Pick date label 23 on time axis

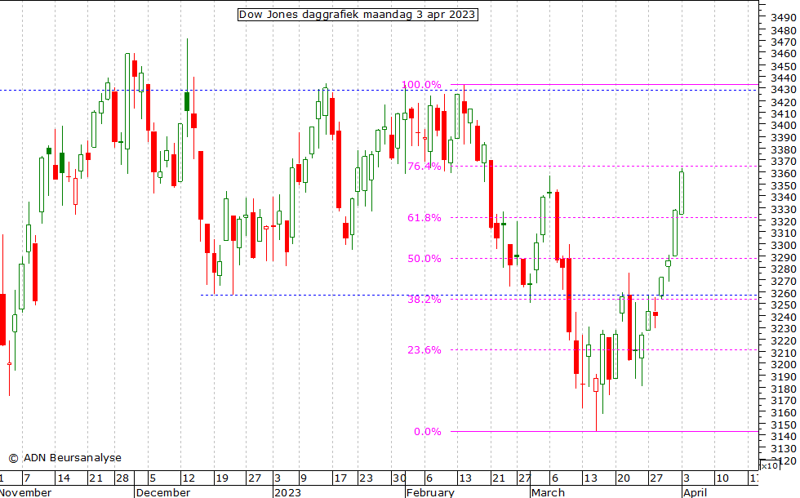[x=366, y=478]
